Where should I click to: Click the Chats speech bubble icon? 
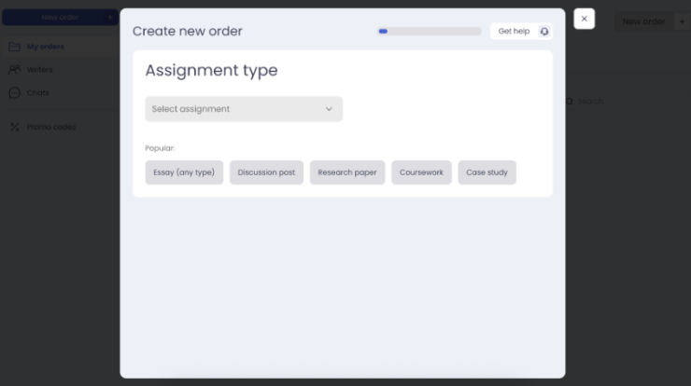[14, 93]
